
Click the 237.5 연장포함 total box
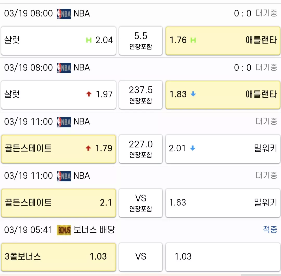click(x=141, y=95)
